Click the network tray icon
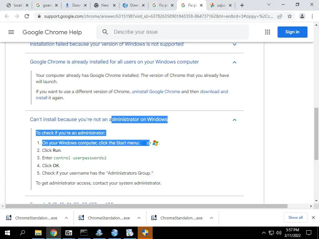 pyautogui.click(x=271, y=233)
